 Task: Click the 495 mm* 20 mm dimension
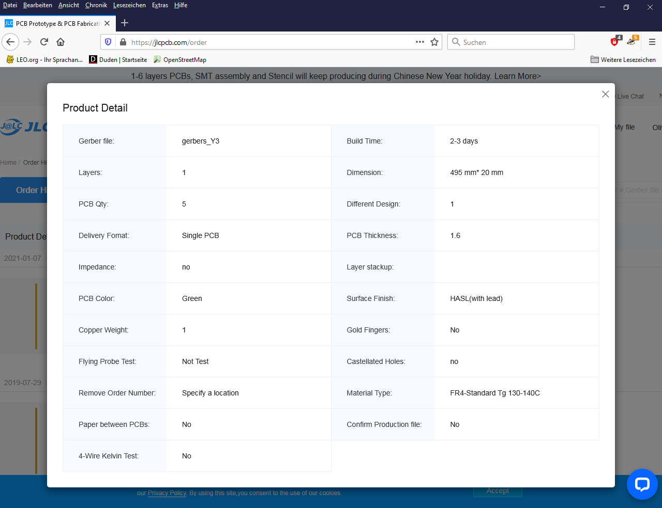coord(476,172)
